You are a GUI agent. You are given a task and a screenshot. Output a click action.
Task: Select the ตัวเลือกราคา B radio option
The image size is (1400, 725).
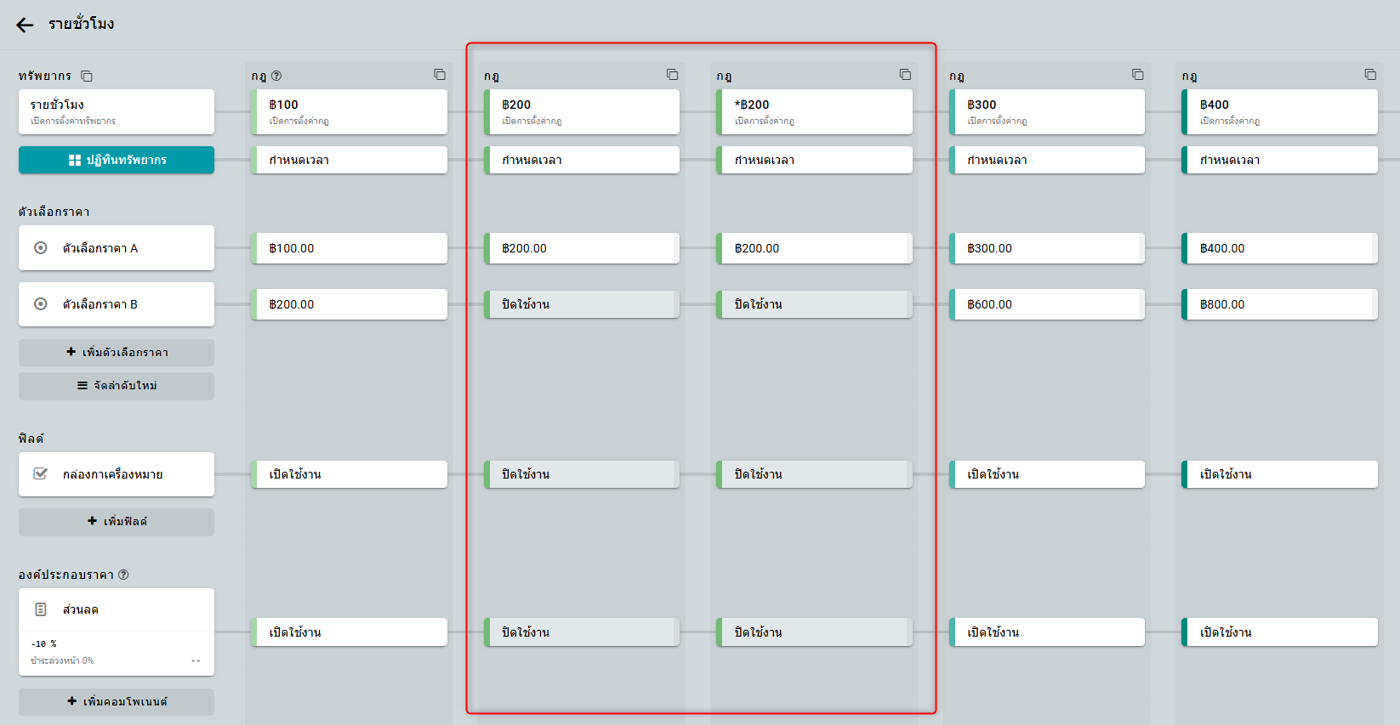[41, 304]
